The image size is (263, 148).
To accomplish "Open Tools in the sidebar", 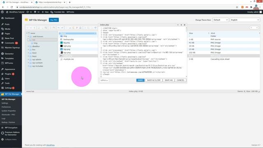I will click(x=7, y=83).
